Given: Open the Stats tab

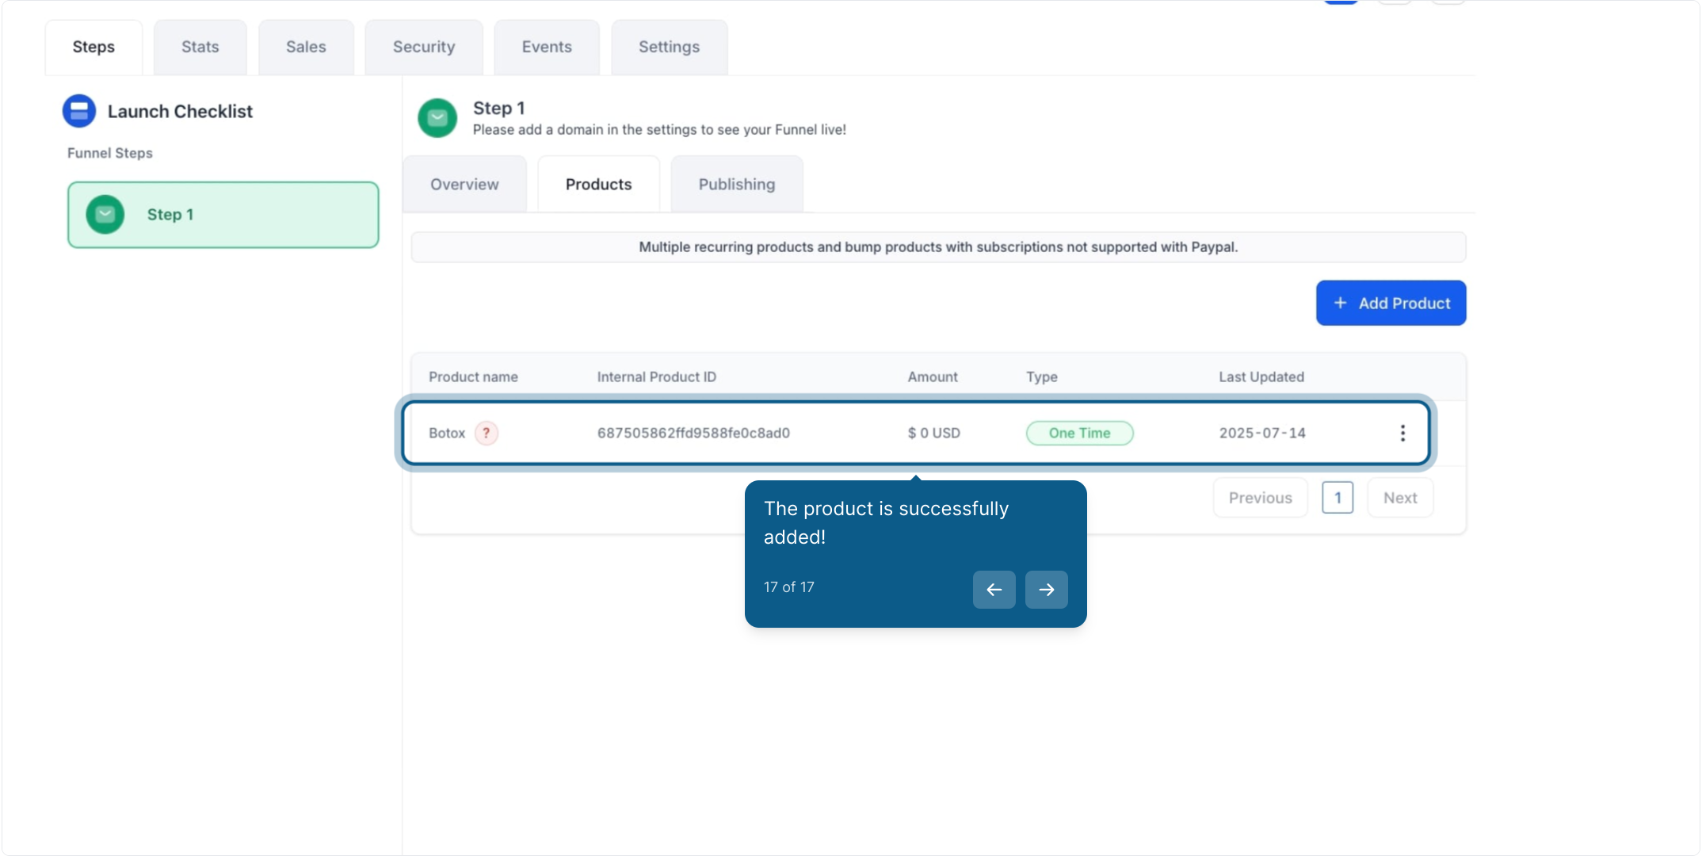Looking at the screenshot, I should (x=200, y=47).
